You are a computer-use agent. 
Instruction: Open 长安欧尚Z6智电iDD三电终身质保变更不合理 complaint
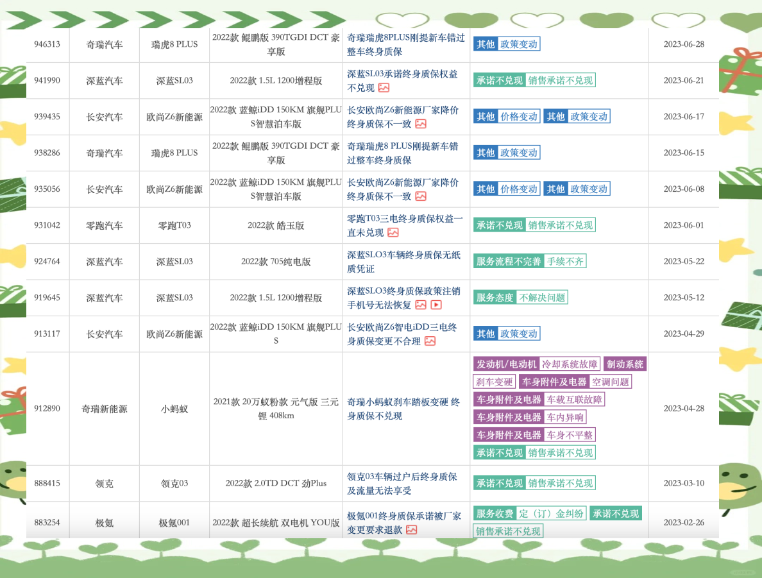[402, 334]
